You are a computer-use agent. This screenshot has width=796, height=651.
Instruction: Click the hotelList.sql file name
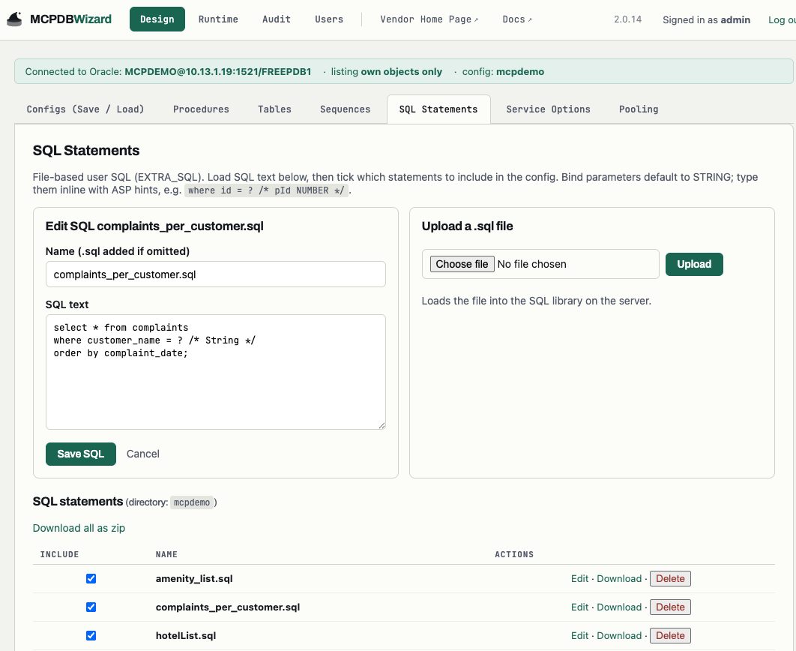point(186,635)
